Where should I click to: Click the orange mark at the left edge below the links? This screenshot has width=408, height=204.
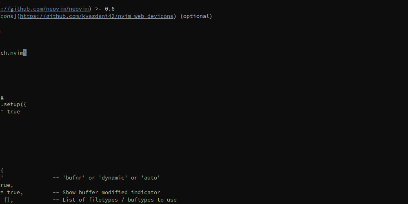0,31
